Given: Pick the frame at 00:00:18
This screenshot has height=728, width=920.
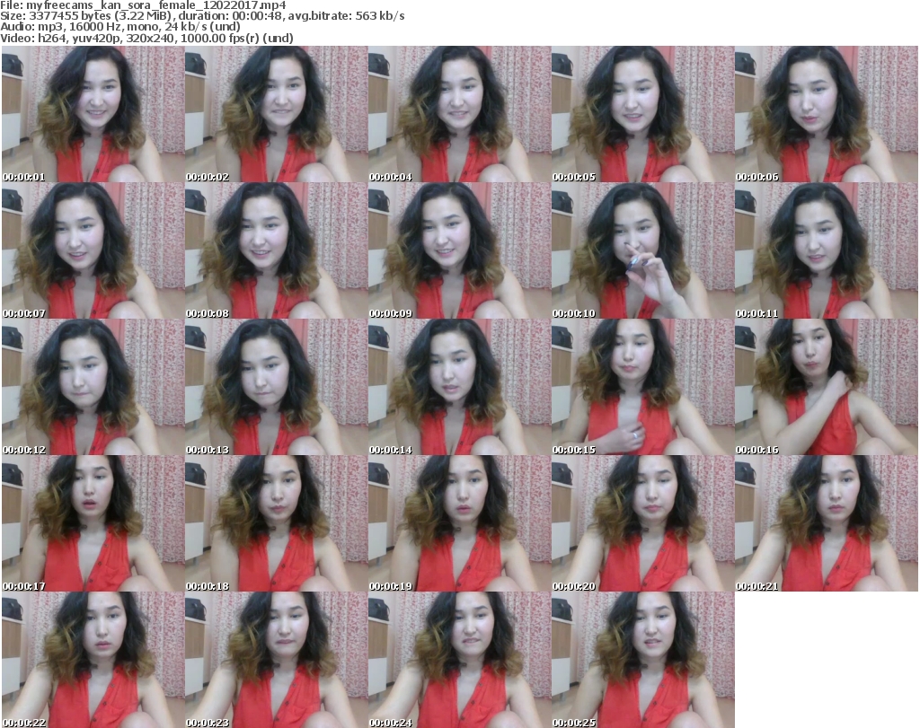Looking at the screenshot, I should click(x=277, y=523).
